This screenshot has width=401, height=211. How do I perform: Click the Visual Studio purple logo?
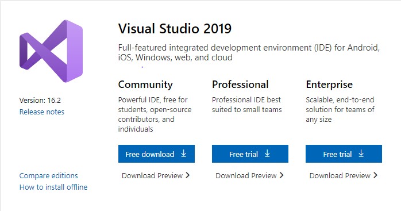pos(51,51)
